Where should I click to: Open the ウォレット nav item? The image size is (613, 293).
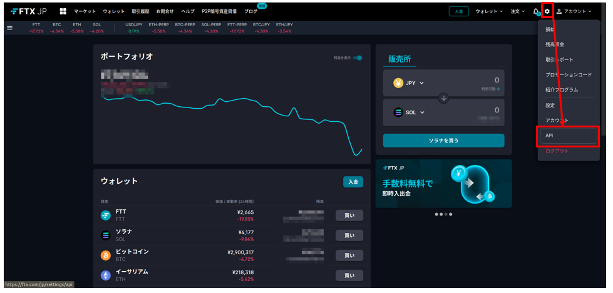[x=114, y=11]
